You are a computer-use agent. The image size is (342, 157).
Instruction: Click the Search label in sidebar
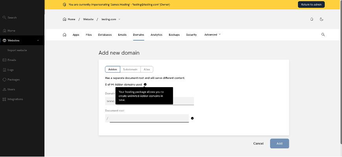pyautogui.click(x=12, y=17)
